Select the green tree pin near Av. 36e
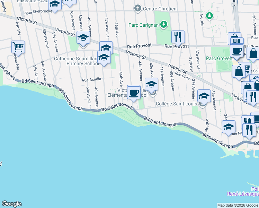Viewport: 259px width, 208px height. tap(209, 16)
